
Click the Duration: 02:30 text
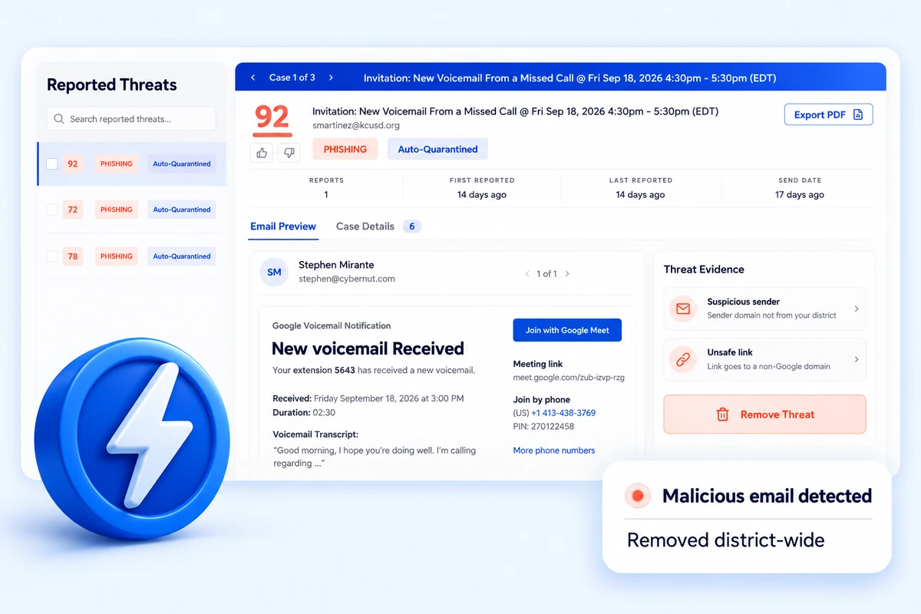(304, 412)
